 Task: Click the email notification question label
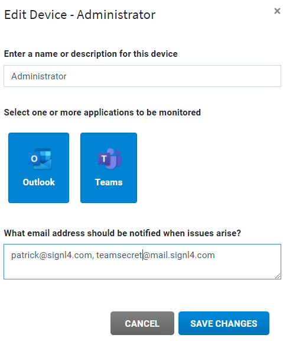click(122, 233)
